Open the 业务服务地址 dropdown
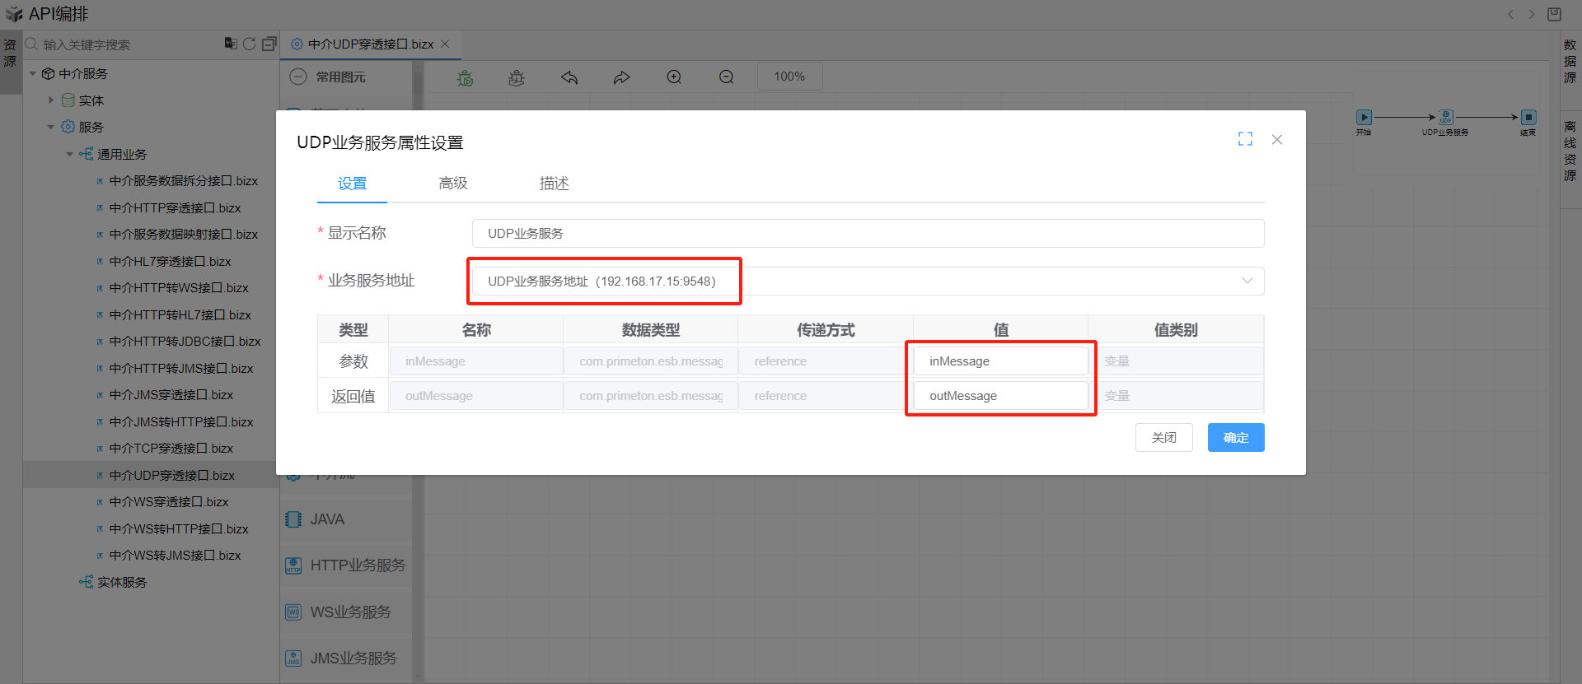1582x684 pixels. (868, 281)
